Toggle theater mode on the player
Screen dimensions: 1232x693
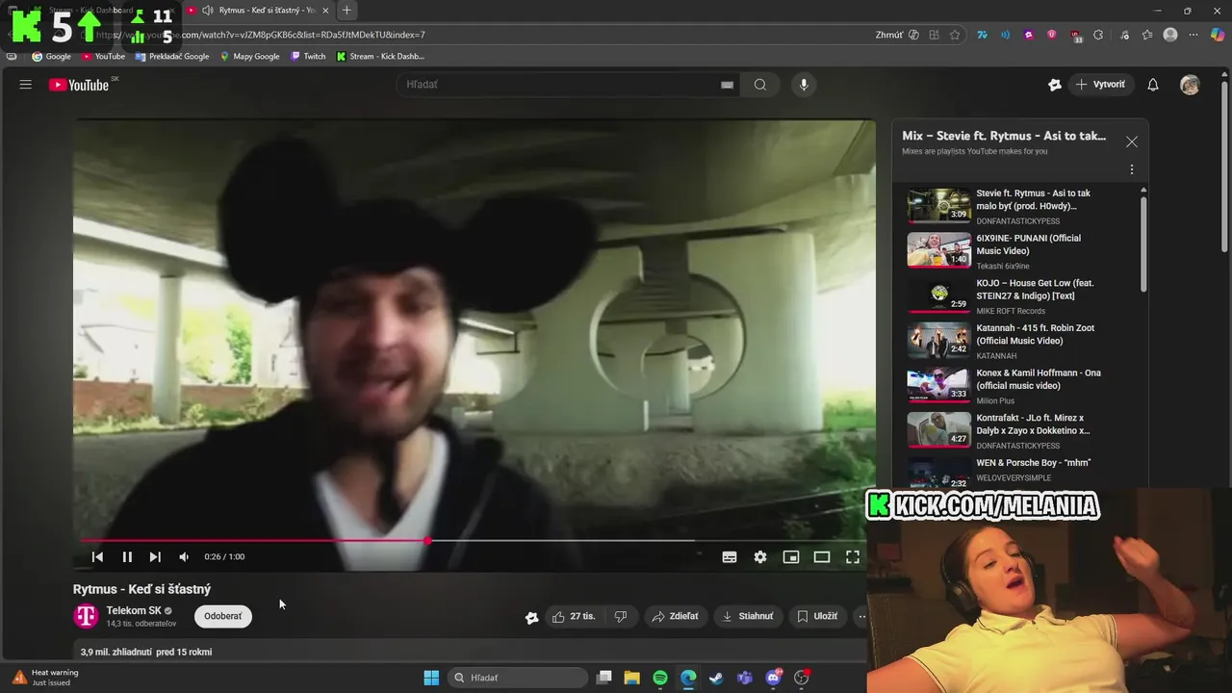pos(822,556)
